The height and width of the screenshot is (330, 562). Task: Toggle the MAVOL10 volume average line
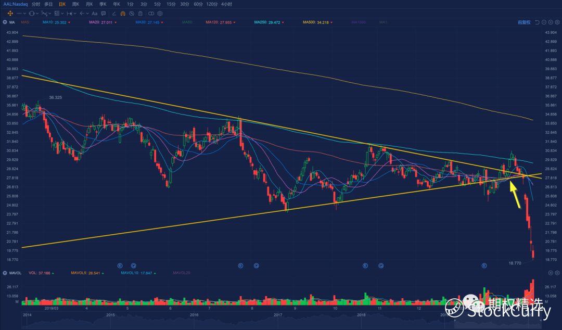tap(137, 273)
